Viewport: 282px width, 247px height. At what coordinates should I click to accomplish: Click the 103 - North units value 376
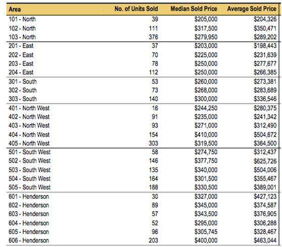153,37
